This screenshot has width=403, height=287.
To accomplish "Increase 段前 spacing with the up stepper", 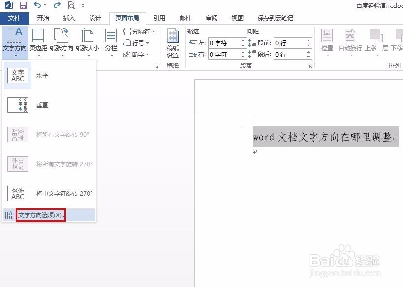I will pyautogui.click(x=308, y=40).
